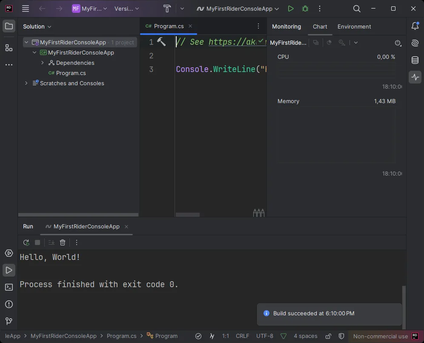Screen dimensions: 424x343
Task: Click the CRLF line separator indicator
Action: (x=243, y=336)
